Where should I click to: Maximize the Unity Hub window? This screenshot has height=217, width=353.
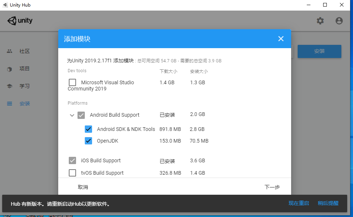click(325, 5)
